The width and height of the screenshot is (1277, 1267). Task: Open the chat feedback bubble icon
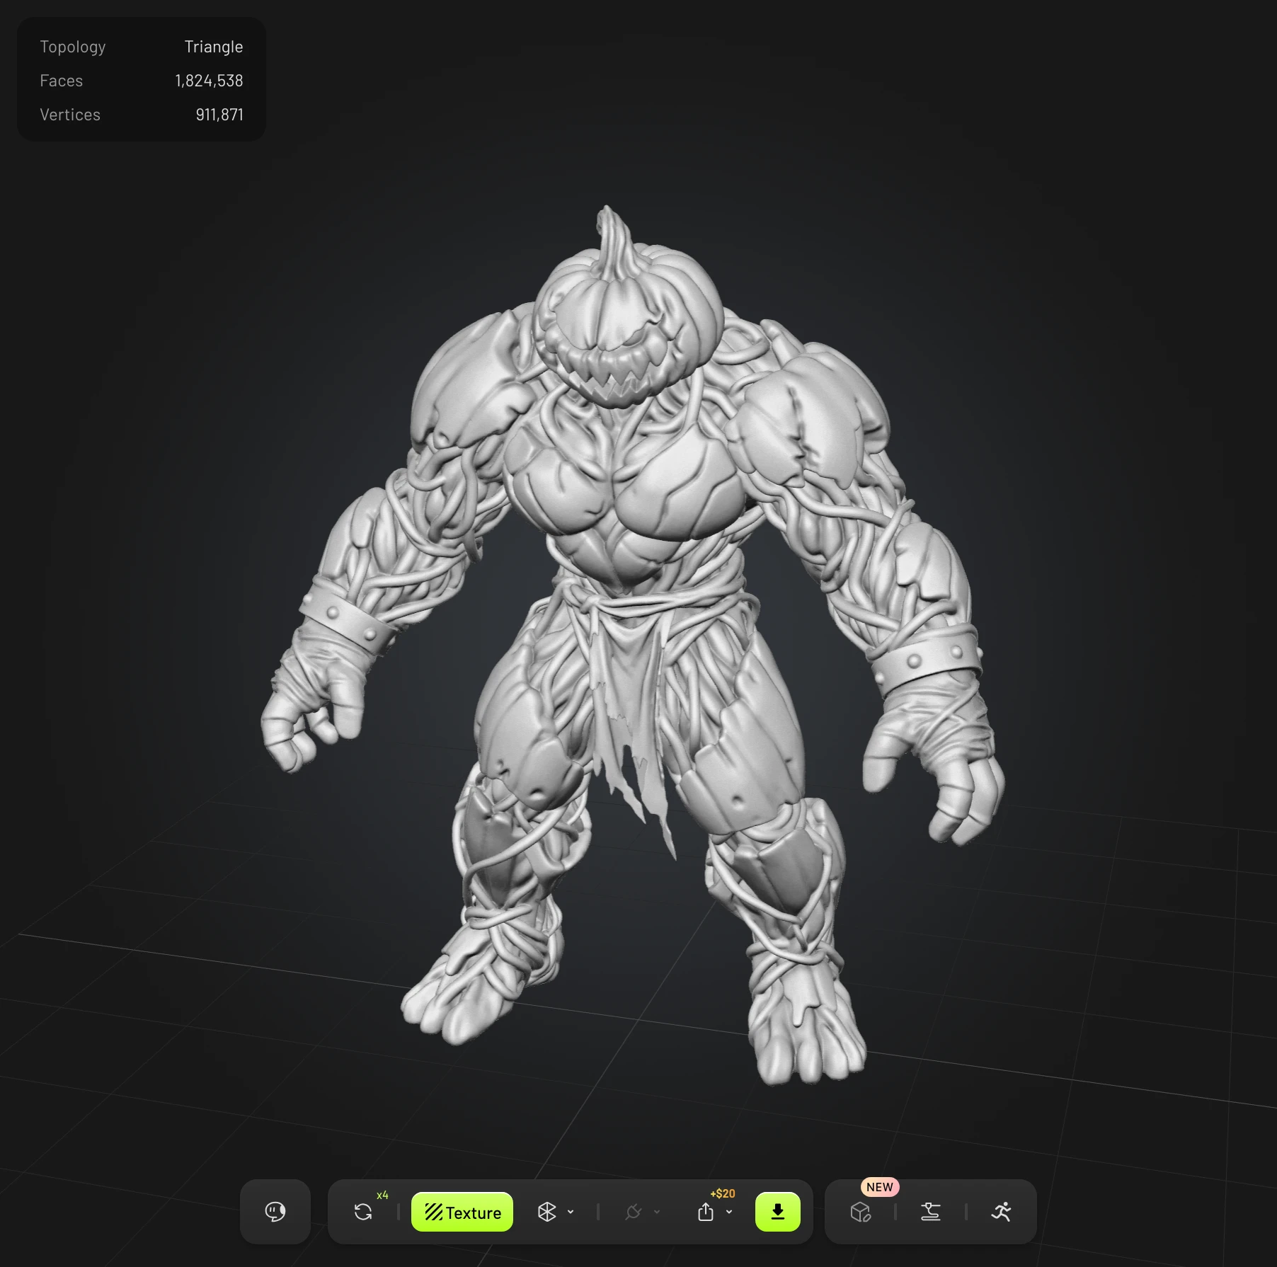tap(275, 1212)
